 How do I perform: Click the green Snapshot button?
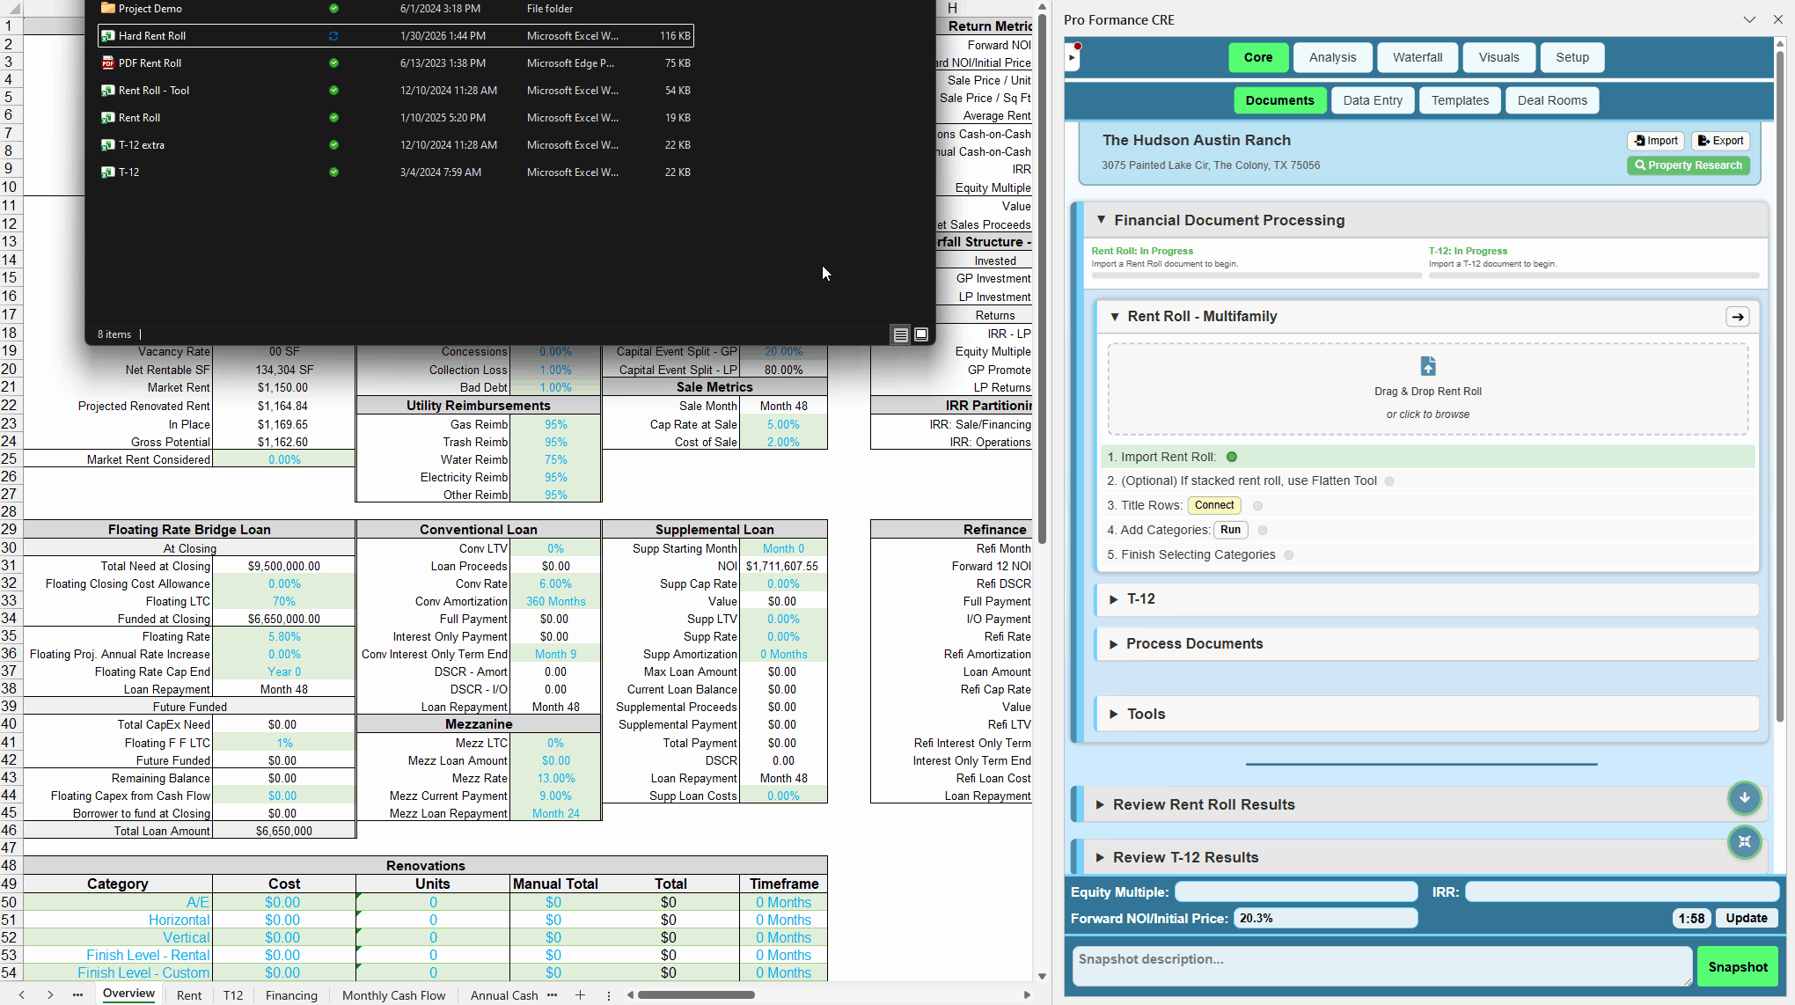coord(1737,967)
